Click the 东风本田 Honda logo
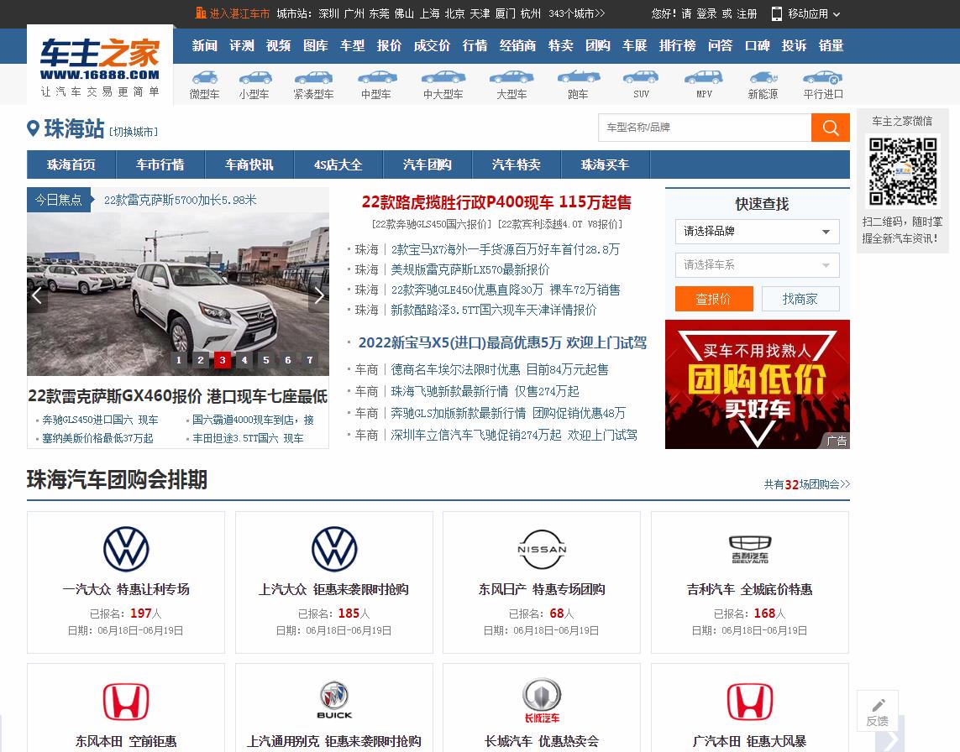 tap(126, 701)
